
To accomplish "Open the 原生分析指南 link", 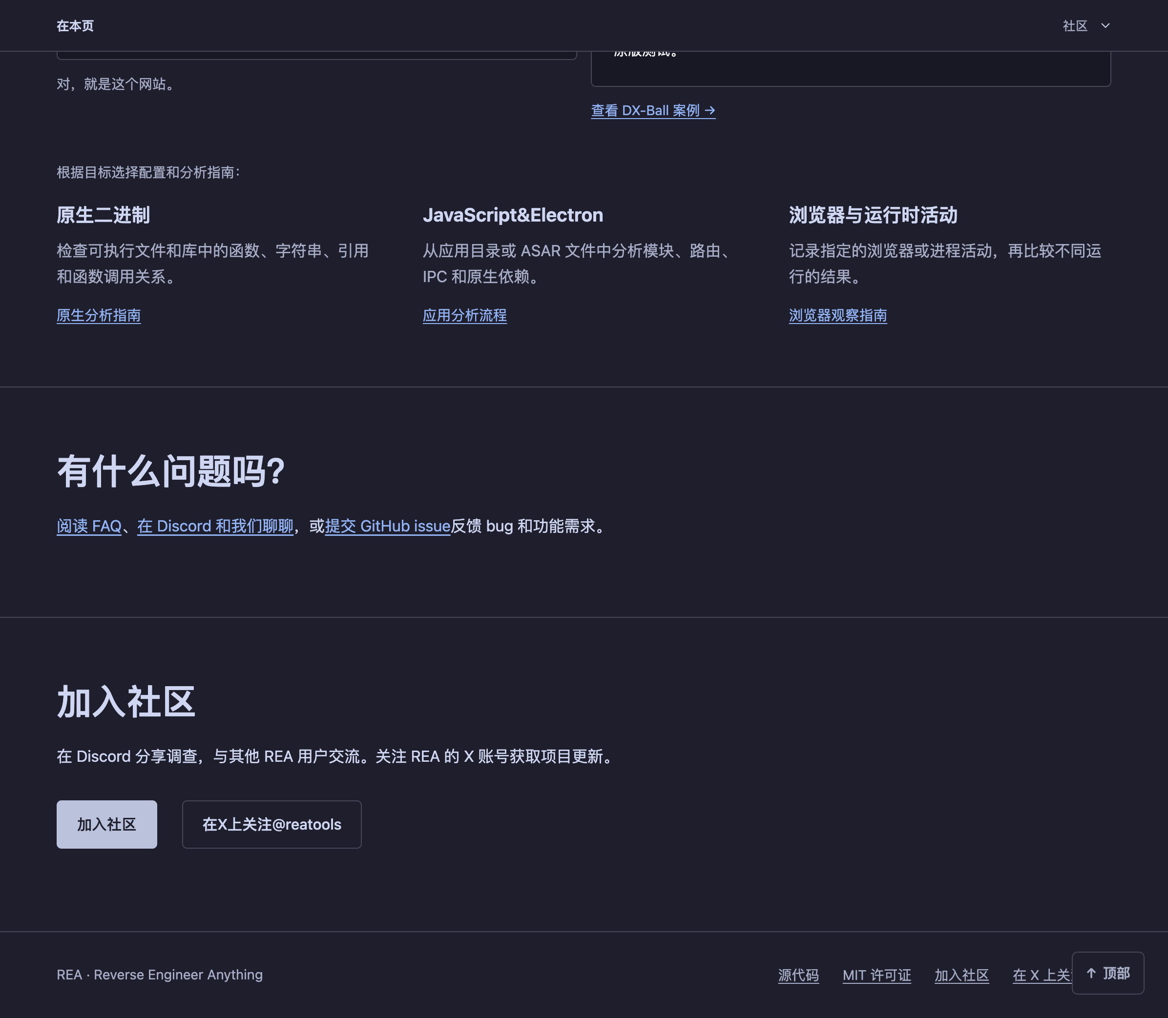I will tap(99, 315).
